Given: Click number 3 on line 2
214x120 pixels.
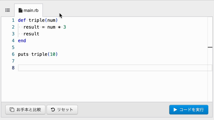Looking at the screenshot, I should pos(65,27).
